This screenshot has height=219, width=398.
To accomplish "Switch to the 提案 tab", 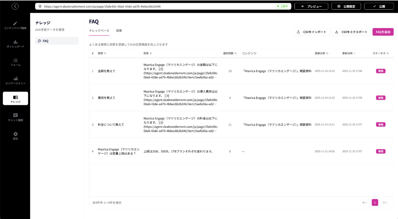I will (119, 31).
